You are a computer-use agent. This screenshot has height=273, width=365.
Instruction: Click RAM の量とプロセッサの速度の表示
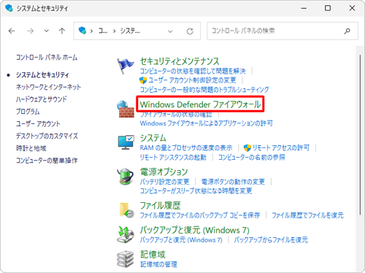(186, 147)
